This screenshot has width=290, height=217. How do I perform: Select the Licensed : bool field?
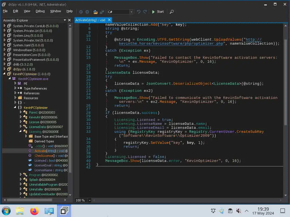pos(51,160)
